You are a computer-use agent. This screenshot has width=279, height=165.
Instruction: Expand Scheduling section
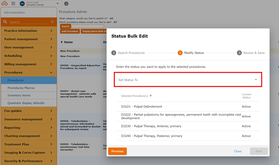coord(29,56)
